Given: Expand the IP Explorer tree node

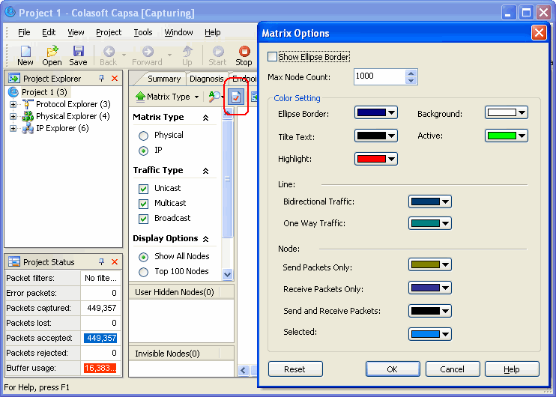Looking at the screenshot, I should [13, 129].
